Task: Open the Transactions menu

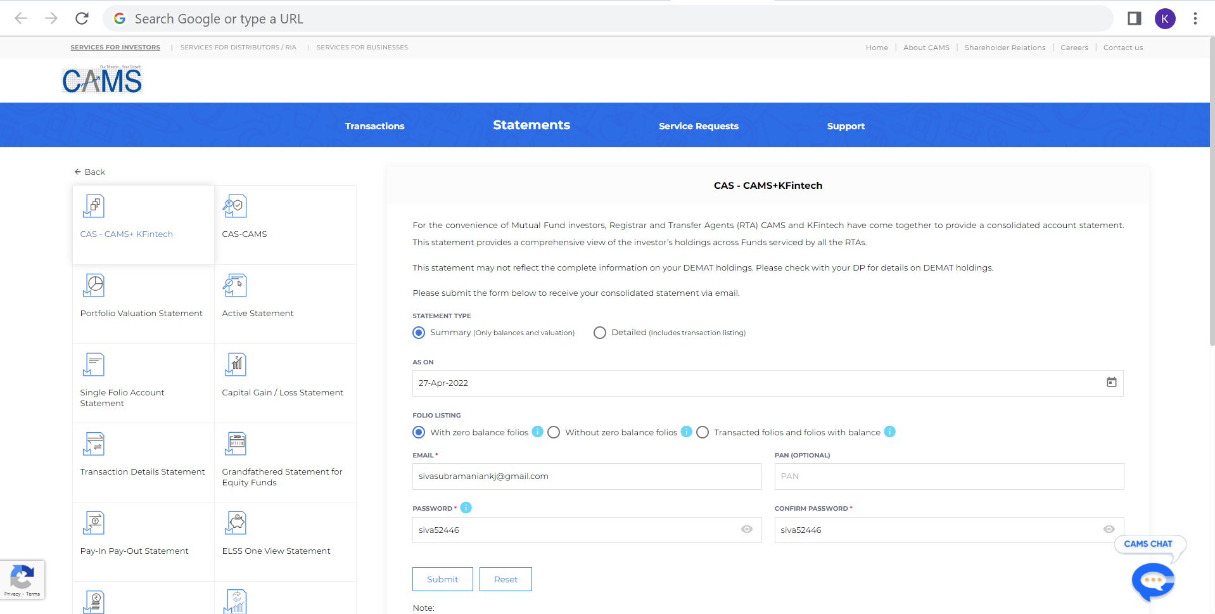Action: tap(374, 126)
